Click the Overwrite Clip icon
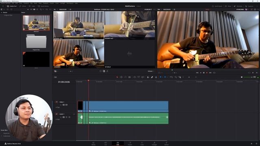Viewport: 260px width, 146px height. [x=139, y=77]
